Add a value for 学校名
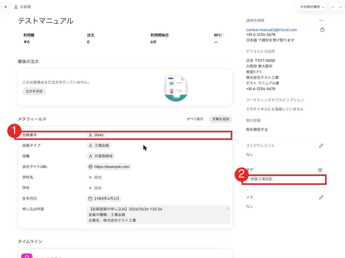 95,177
